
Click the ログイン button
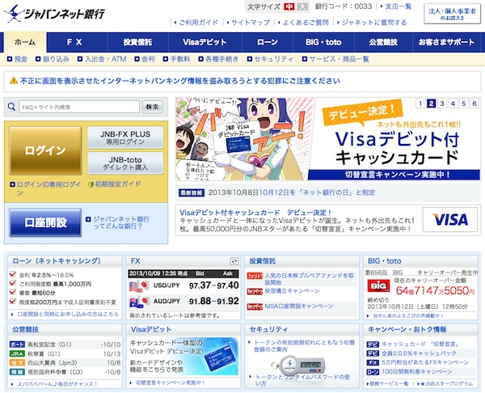tap(45, 150)
